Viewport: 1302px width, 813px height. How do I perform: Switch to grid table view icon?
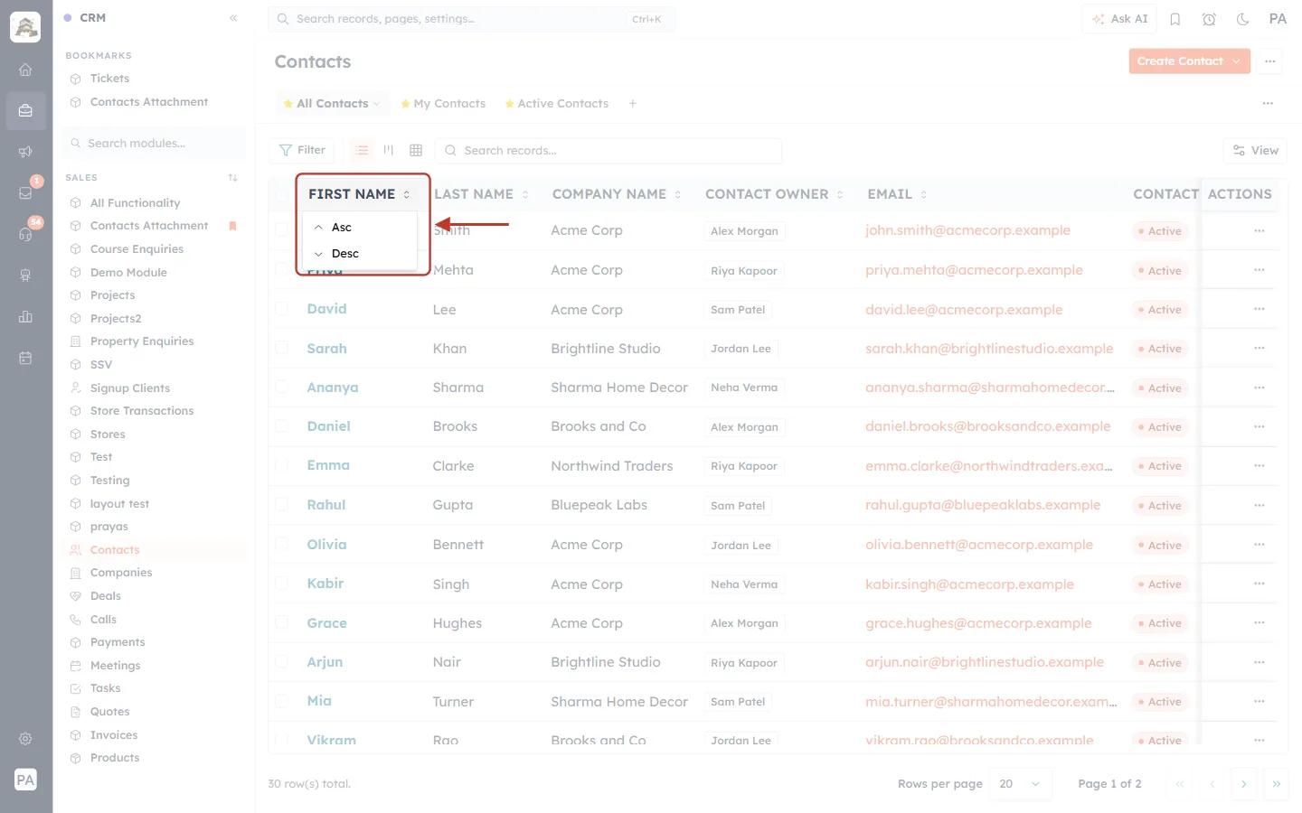click(416, 150)
